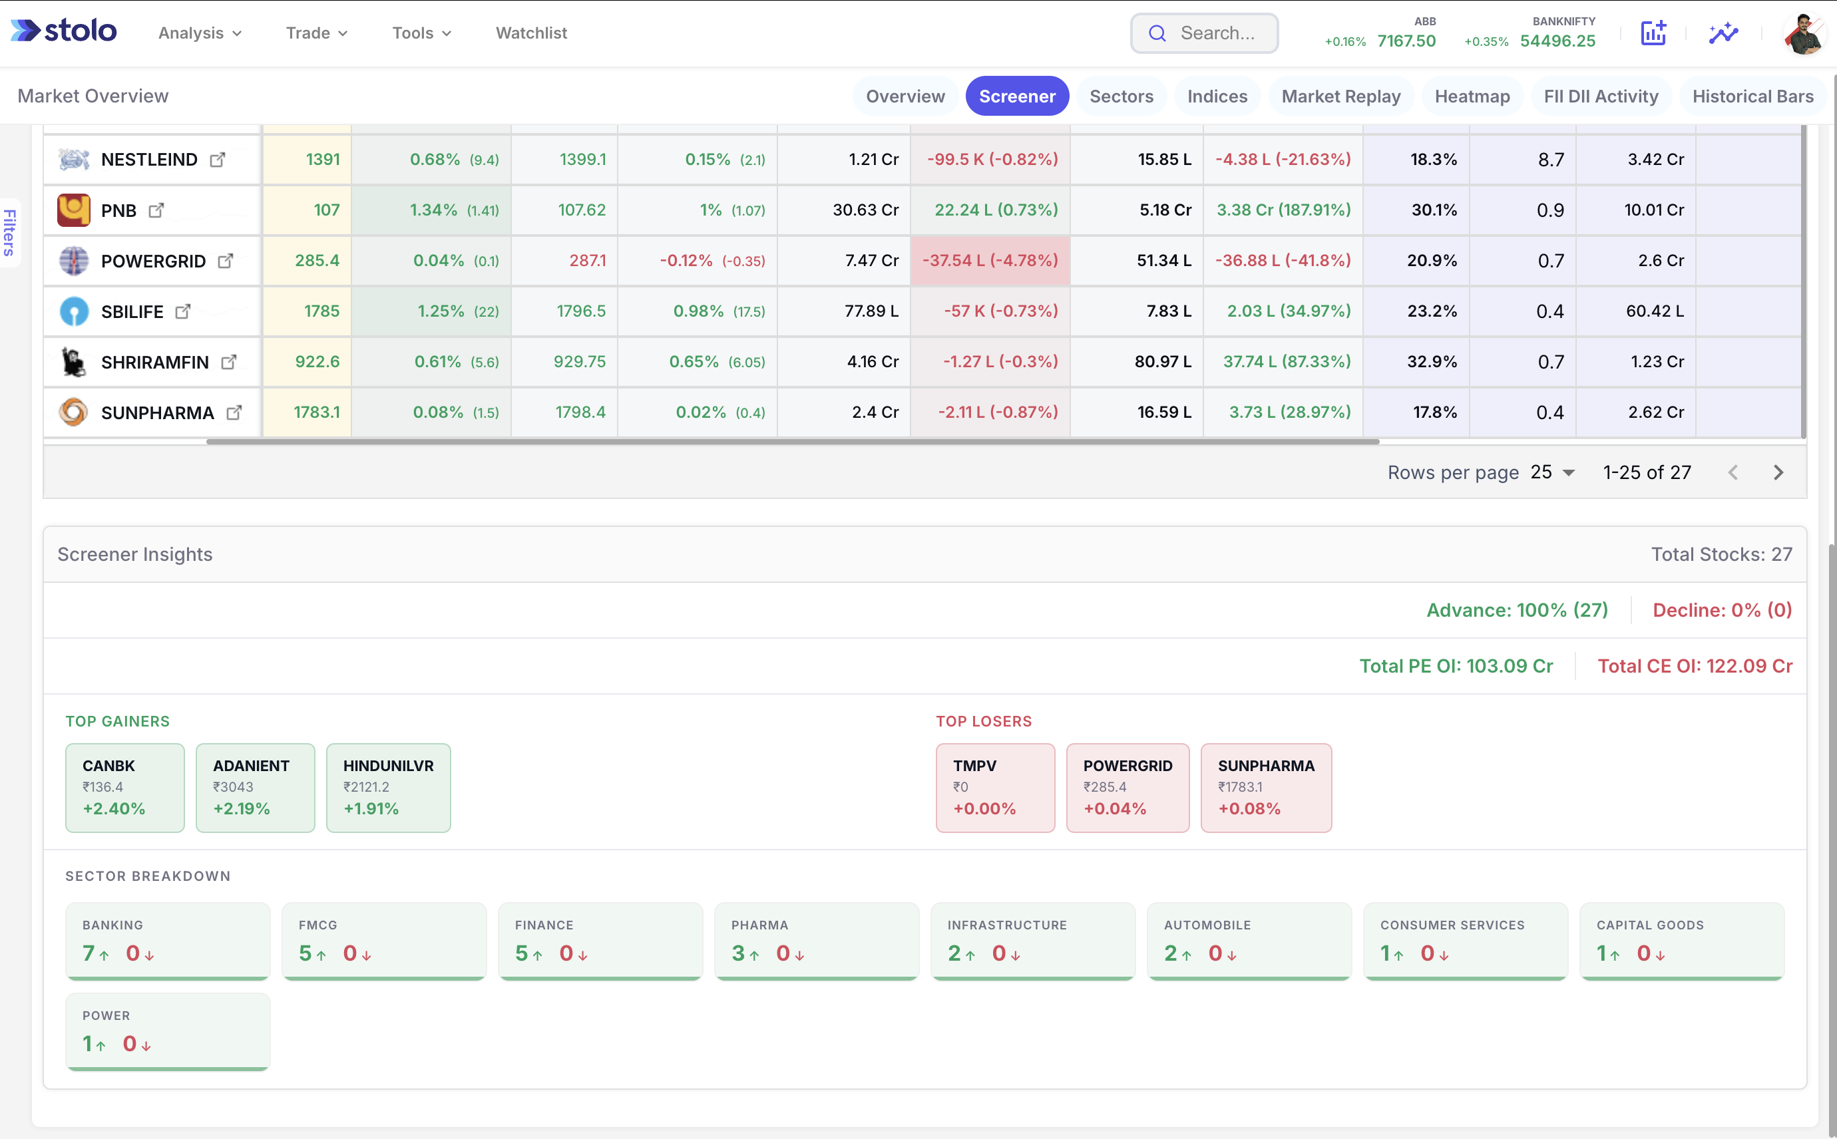Image resolution: width=1837 pixels, height=1139 pixels.
Task: Select the Power sector card
Action: point(168,1032)
